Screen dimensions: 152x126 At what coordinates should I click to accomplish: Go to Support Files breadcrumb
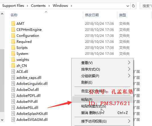[x=13, y=6]
